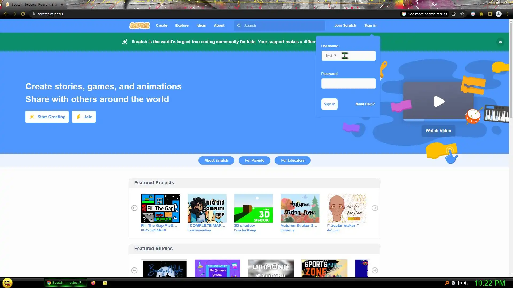Click the Start Creating button
The width and height of the screenshot is (513, 288).
click(x=47, y=117)
